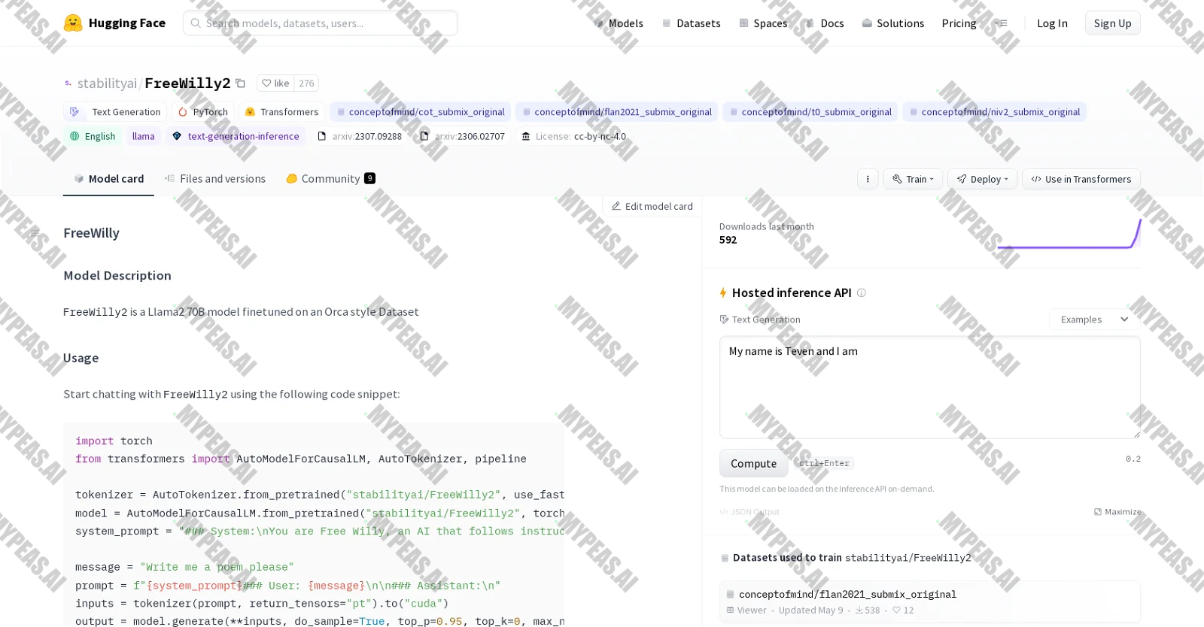This screenshot has height=627, width=1204.
Task: Copy the model name with the copy icon
Action: [x=241, y=83]
